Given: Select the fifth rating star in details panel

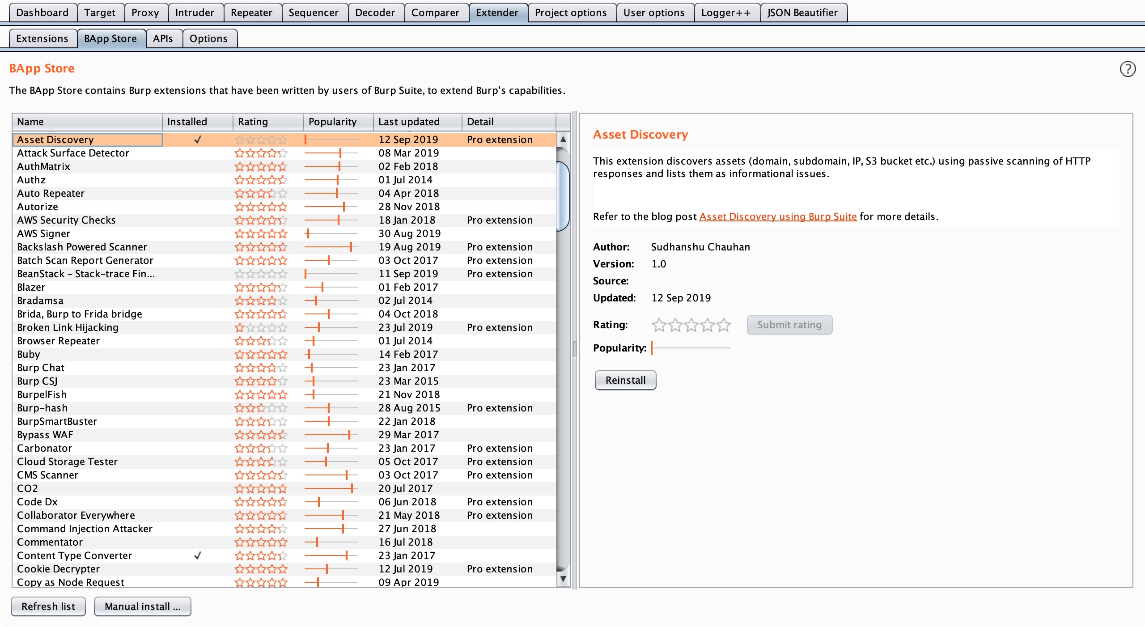Looking at the screenshot, I should [x=723, y=325].
